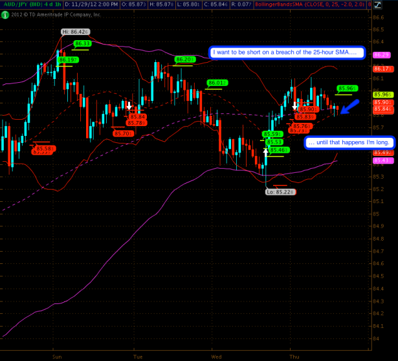
Task: Click the green info icon beside the copyright notice
Action: point(5,15)
